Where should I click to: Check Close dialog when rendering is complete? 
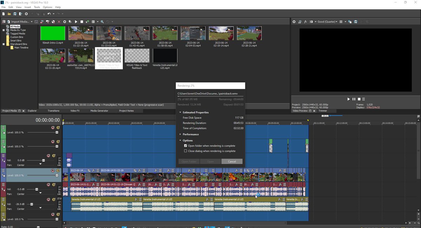pos(186,151)
